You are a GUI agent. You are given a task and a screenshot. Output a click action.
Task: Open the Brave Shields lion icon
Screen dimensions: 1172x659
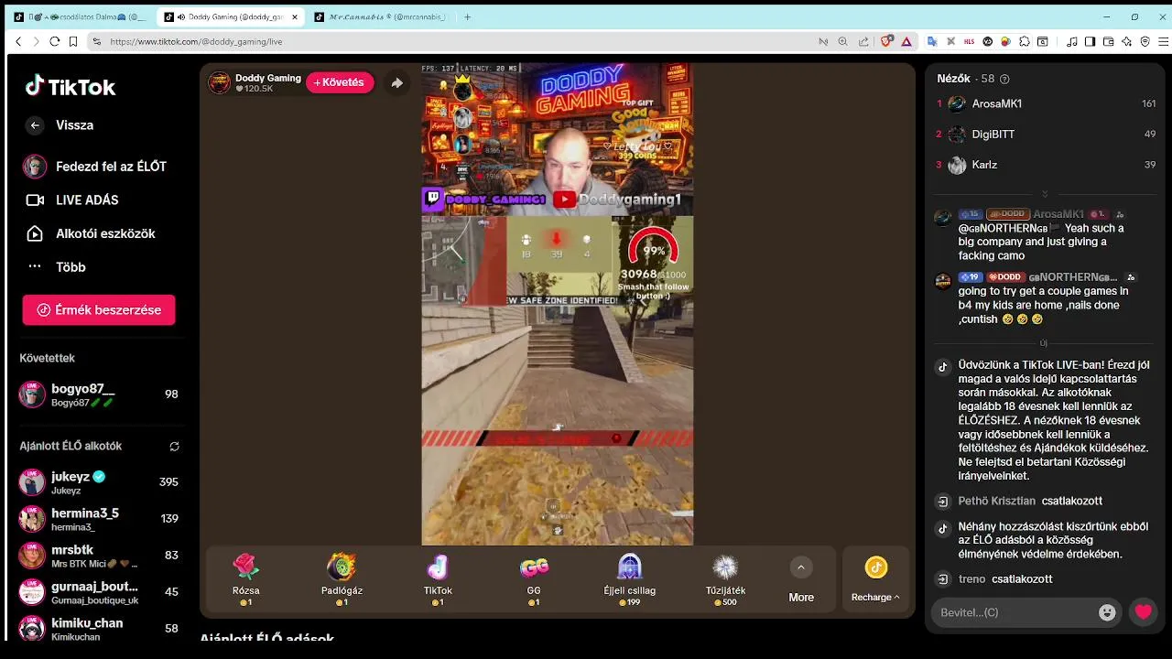click(x=886, y=41)
